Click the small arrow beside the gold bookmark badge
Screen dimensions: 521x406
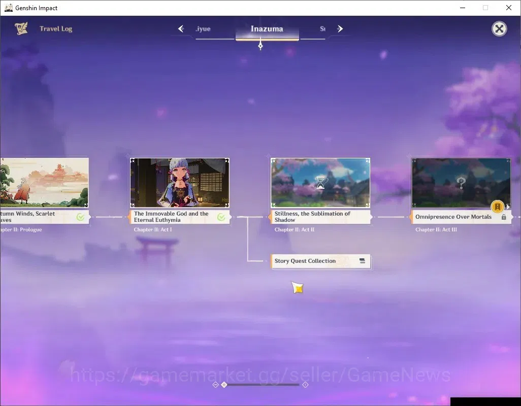(508, 207)
